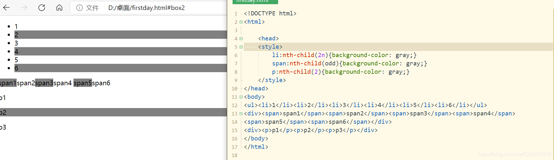Click the span4 text
This screenshot has width=554, height=160.
coord(63,83)
